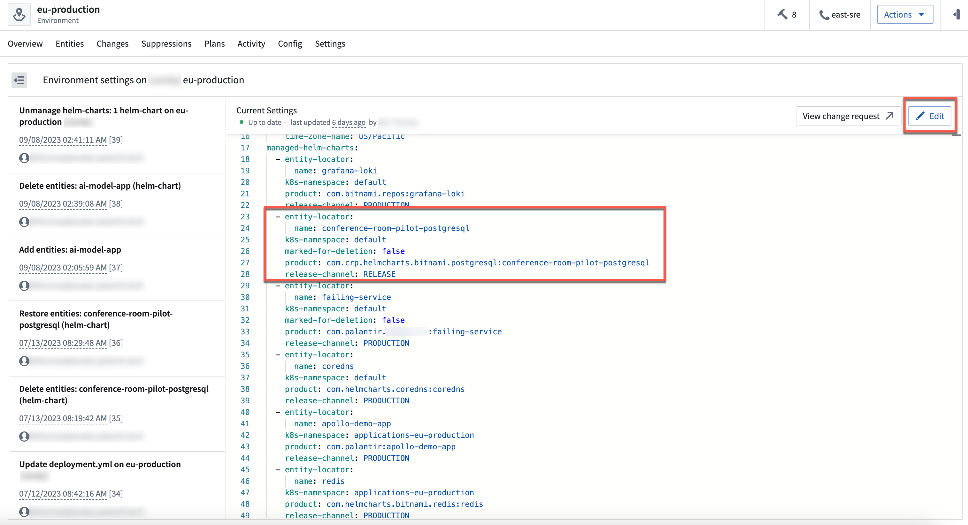Viewport: 968px width, 525px height.
Task: Toggle marked-for-deletion false on conference-room-pilot-postgresql
Action: coord(393,251)
